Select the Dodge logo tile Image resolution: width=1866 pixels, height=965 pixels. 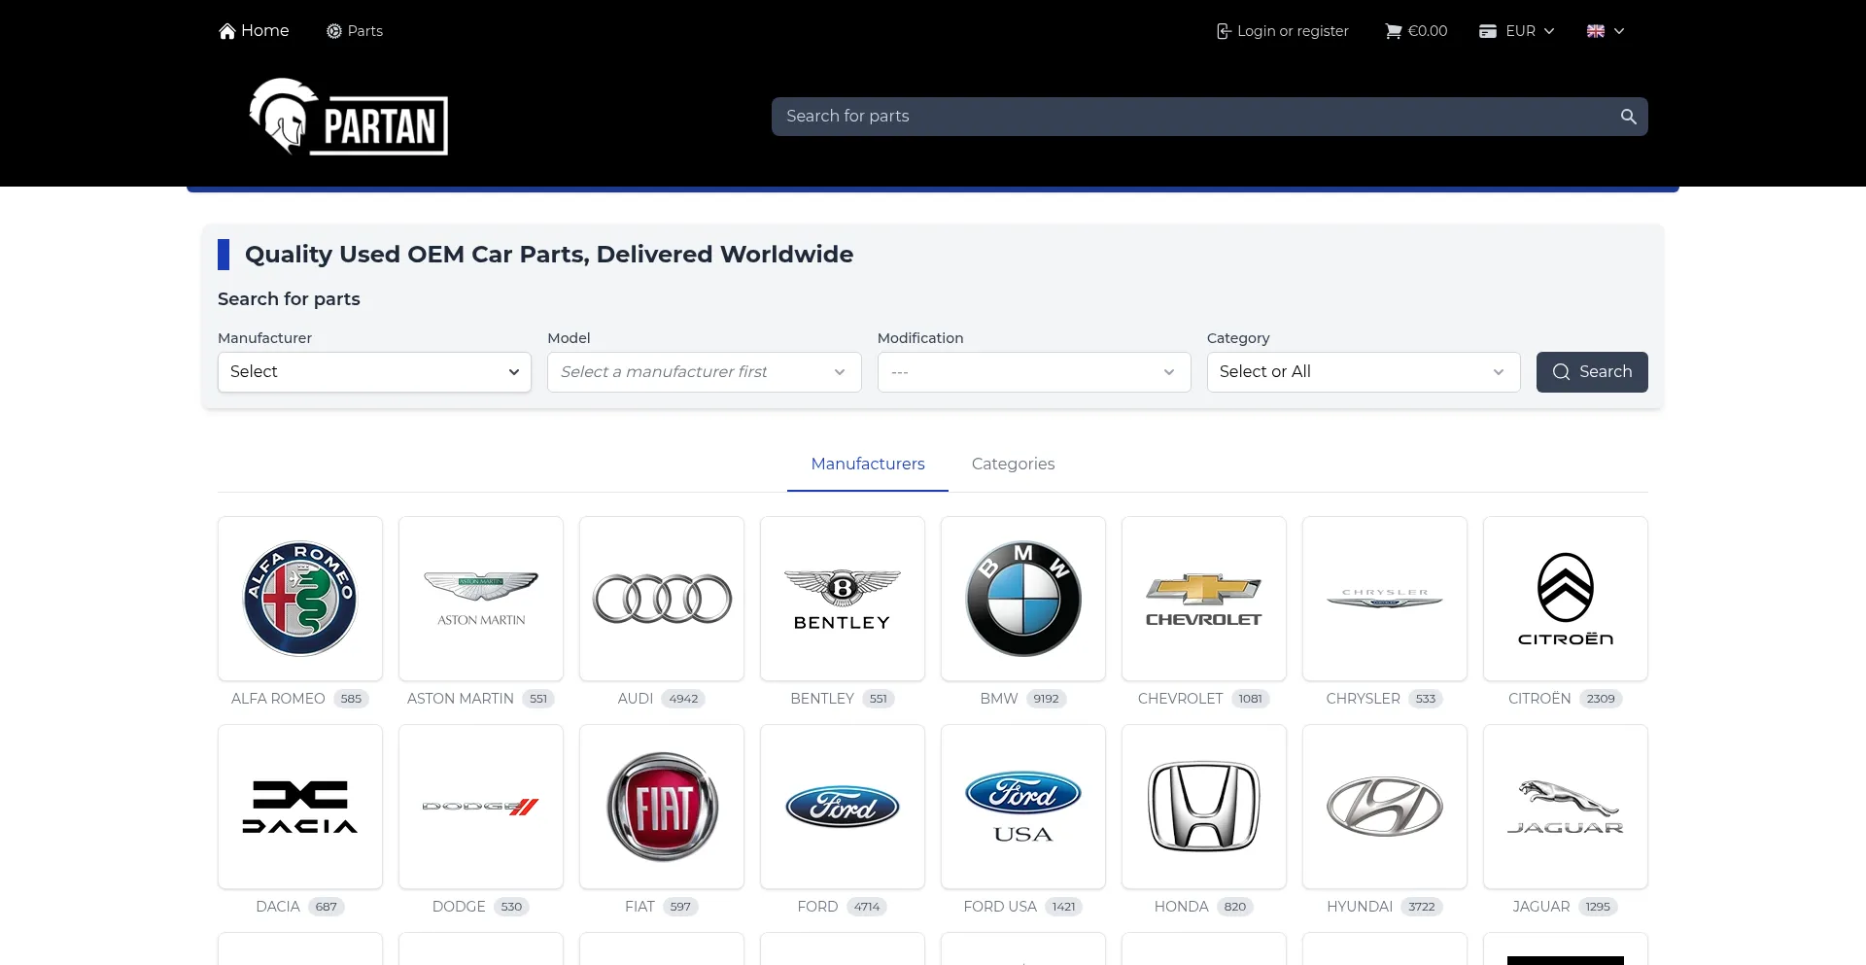(x=481, y=807)
